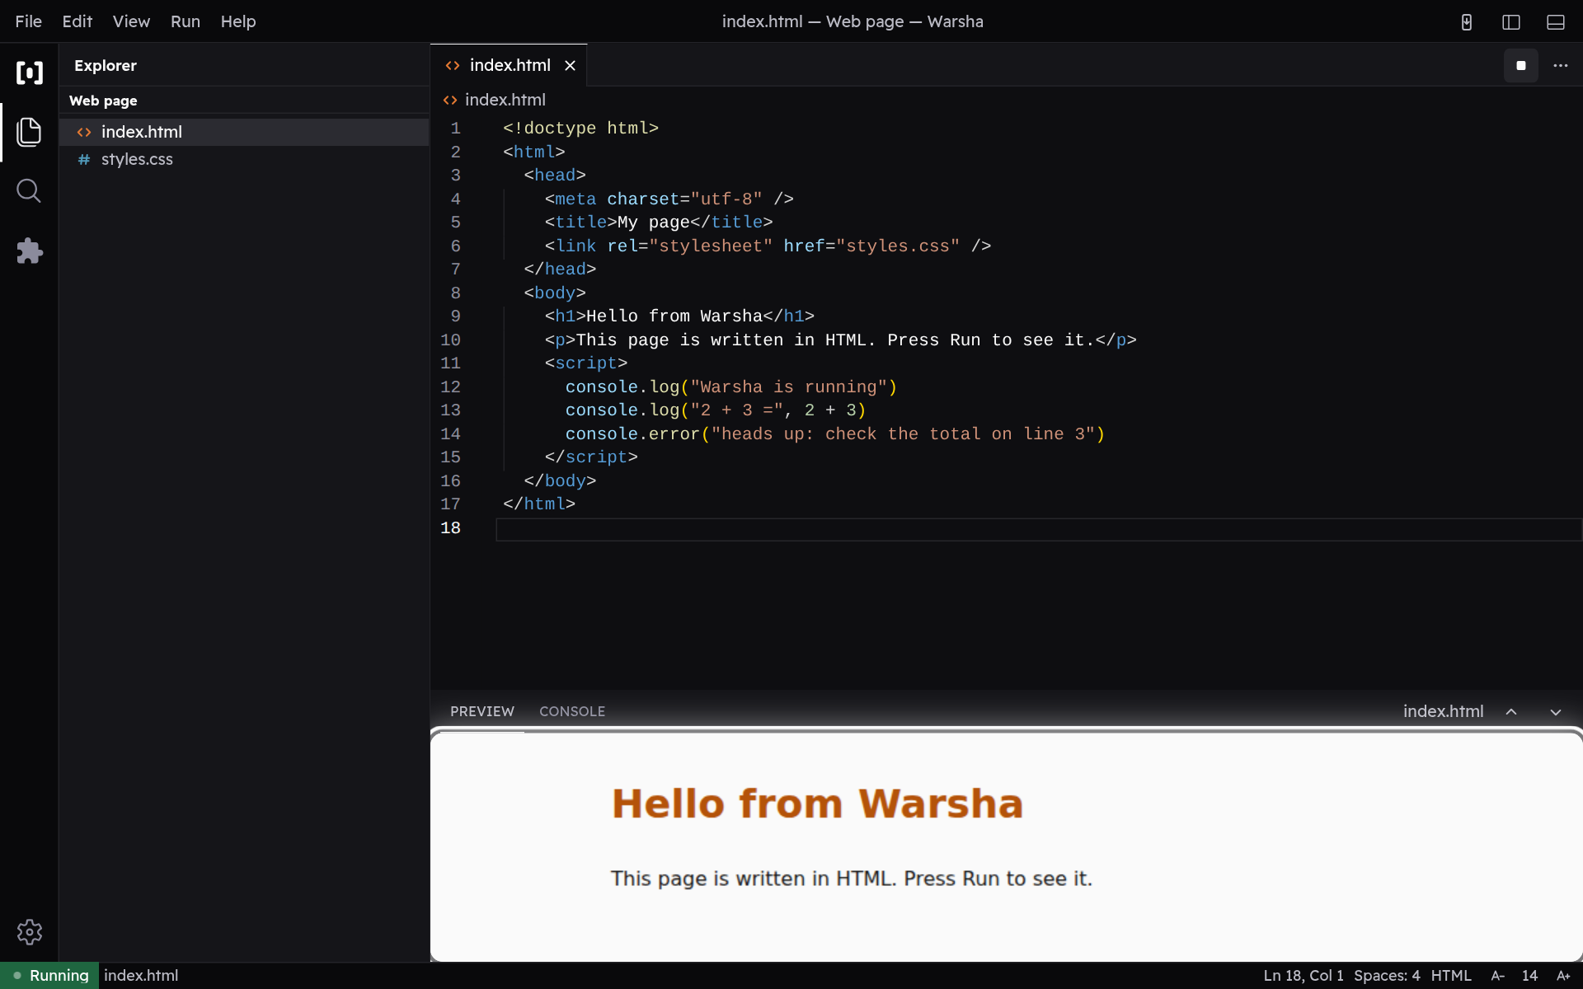Open the Extensions puzzle-piece panel
Screen dimensions: 1583x989
(x=29, y=251)
